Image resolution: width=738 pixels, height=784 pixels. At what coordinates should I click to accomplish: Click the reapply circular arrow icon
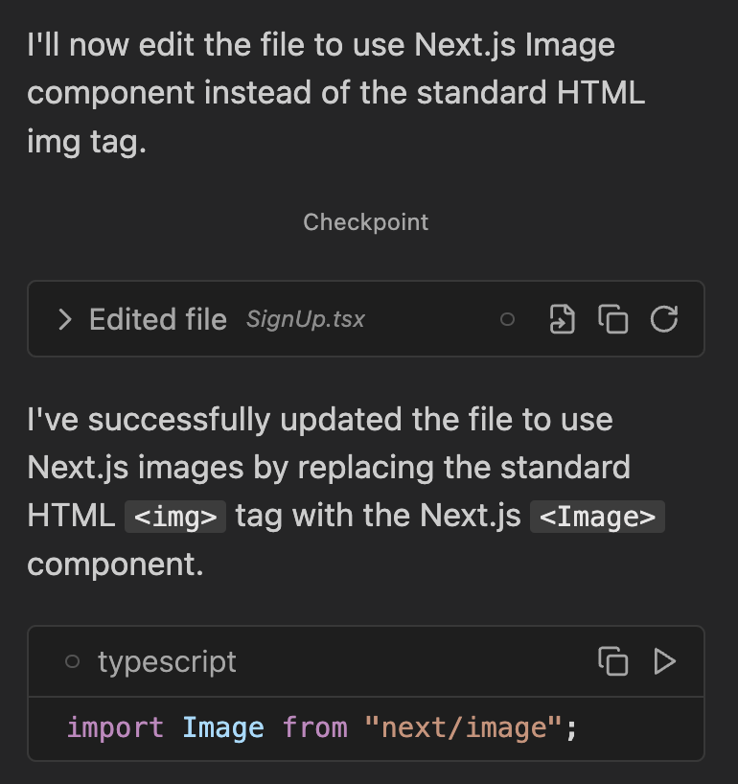click(x=664, y=319)
